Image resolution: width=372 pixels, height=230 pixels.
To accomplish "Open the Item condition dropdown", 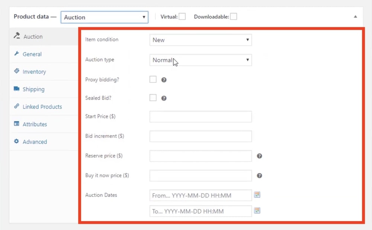I will pyautogui.click(x=201, y=40).
